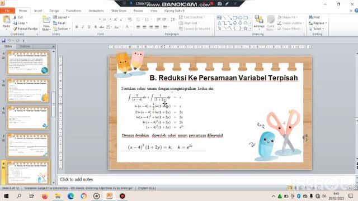Image resolution: width=358 pixels, height=201 pixels.
Task: Open Microsoft Edge from the taskbar
Action: click(x=71, y=196)
